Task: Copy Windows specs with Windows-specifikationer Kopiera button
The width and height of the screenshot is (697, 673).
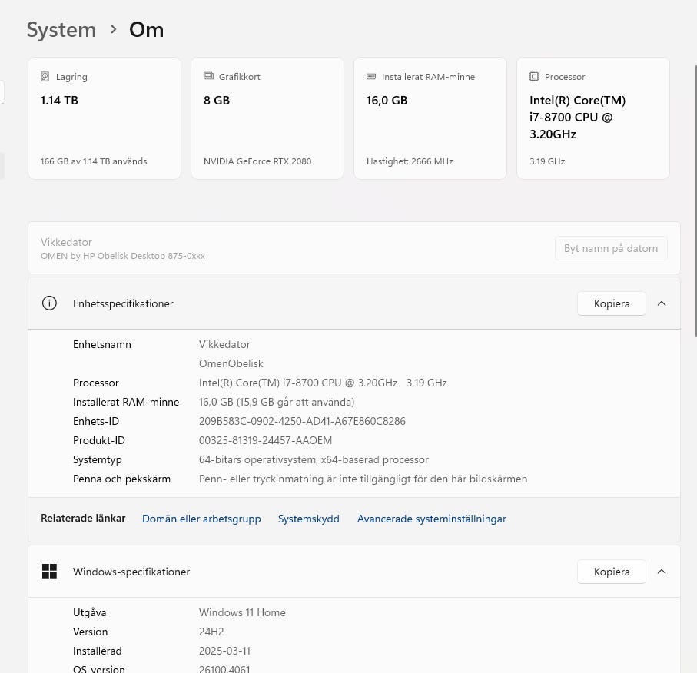Action: [x=611, y=572]
